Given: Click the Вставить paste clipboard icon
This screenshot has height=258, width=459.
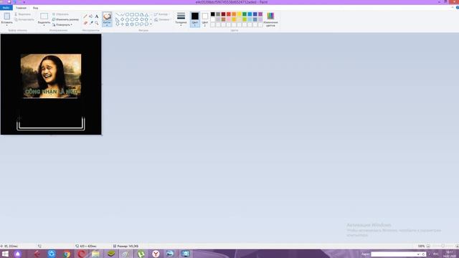Looking at the screenshot, I should 7,16.
